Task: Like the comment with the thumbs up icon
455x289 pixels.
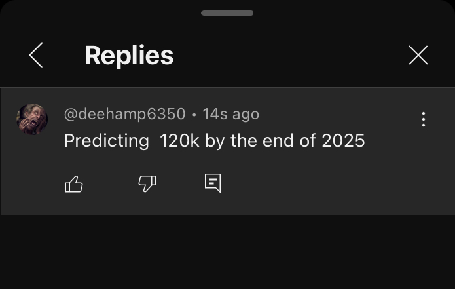Action: tap(74, 184)
